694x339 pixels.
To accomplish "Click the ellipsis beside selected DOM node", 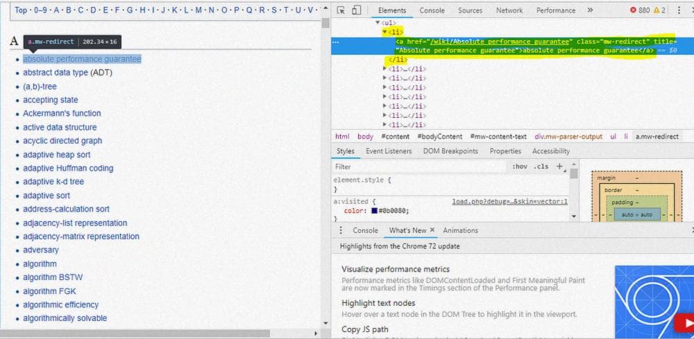I will tap(335, 42).
